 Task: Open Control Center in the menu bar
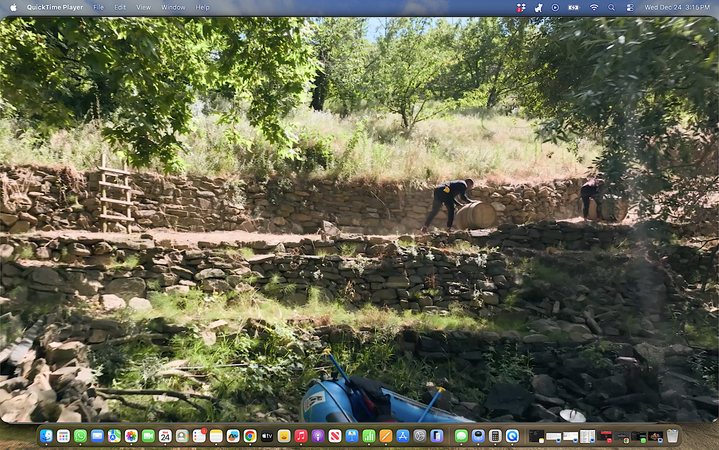tap(630, 7)
